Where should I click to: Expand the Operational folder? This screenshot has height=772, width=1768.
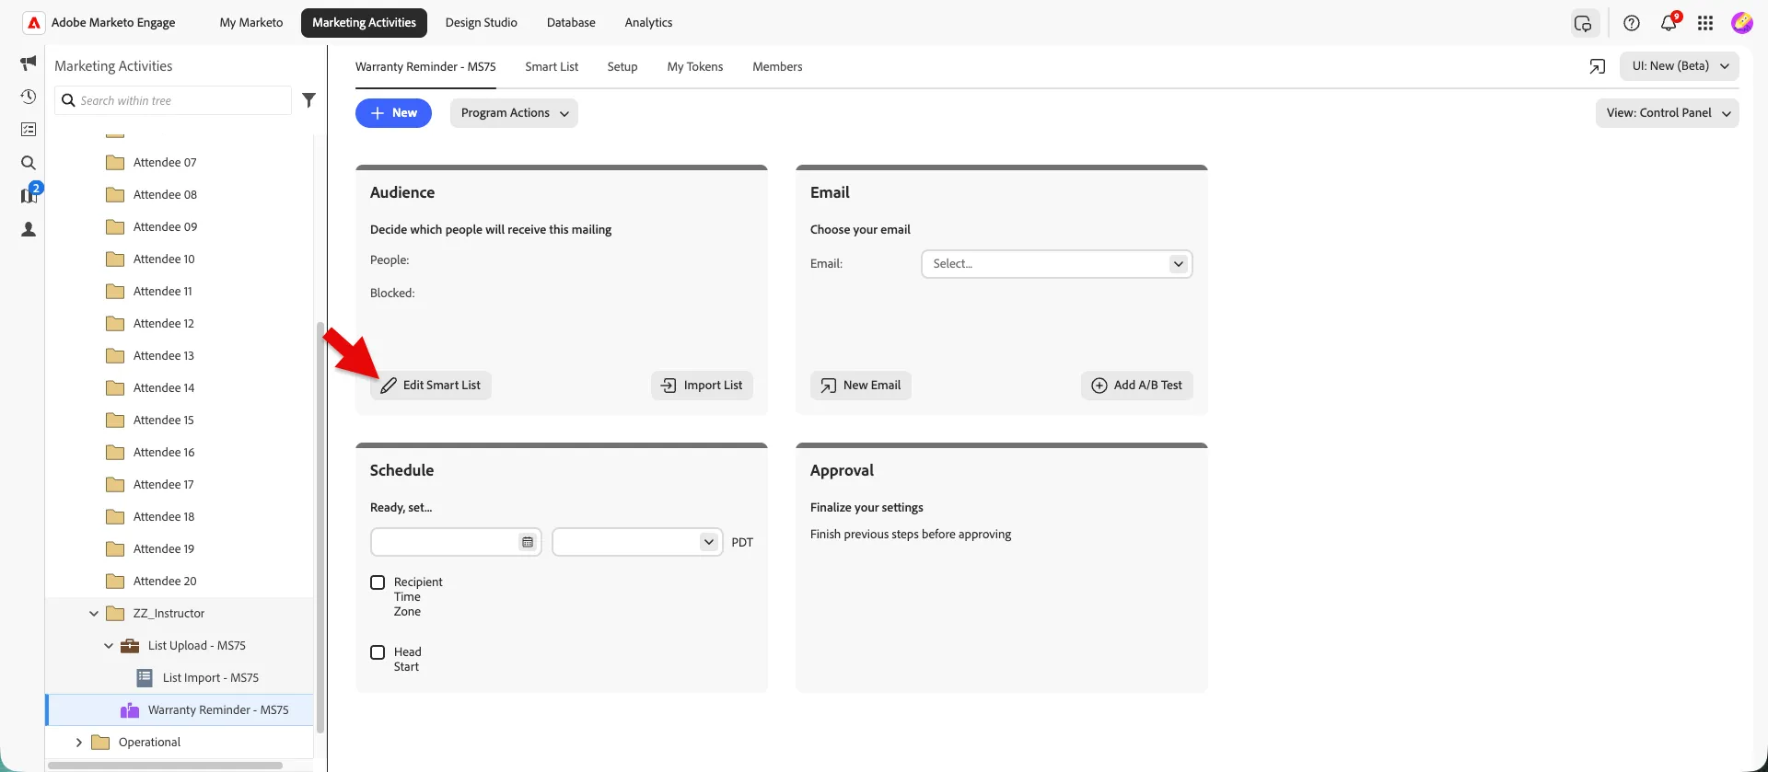click(x=79, y=743)
